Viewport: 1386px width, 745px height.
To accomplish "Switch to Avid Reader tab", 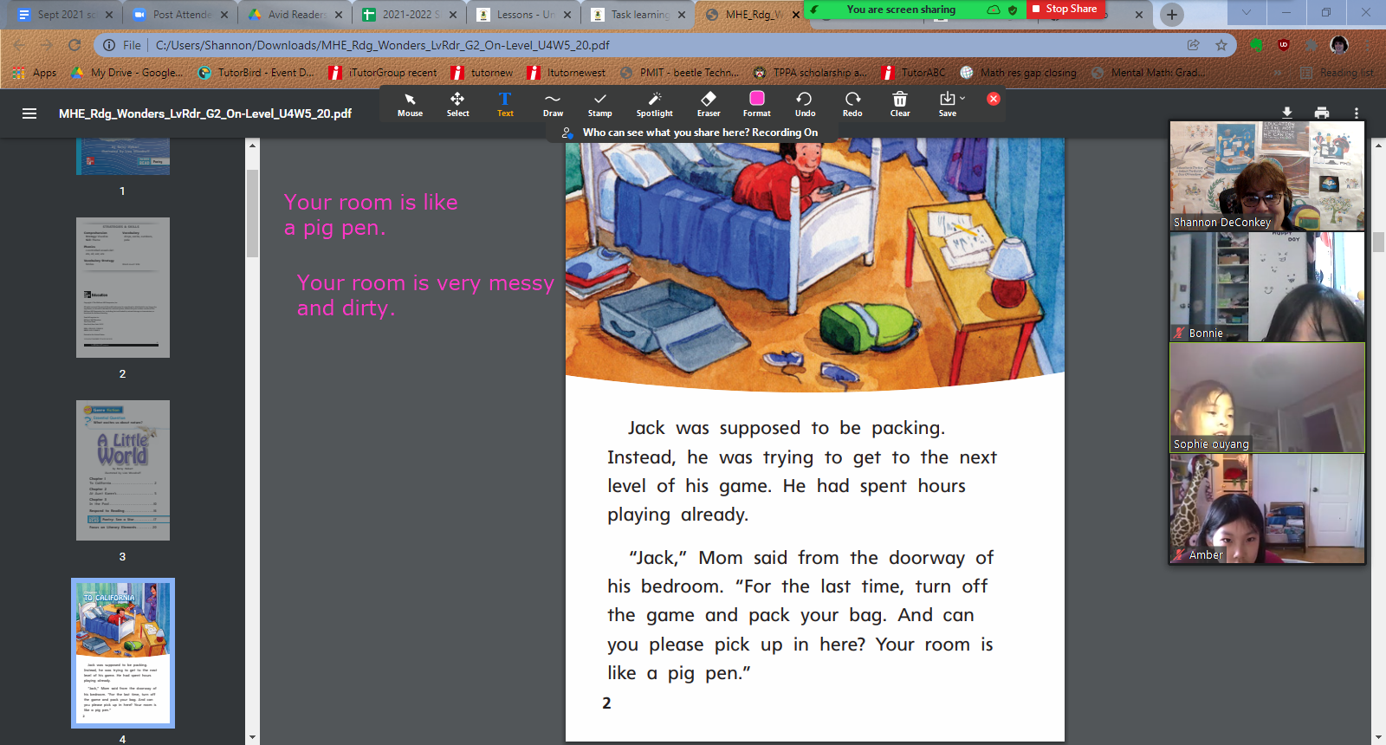I will pyautogui.click(x=295, y=15).
